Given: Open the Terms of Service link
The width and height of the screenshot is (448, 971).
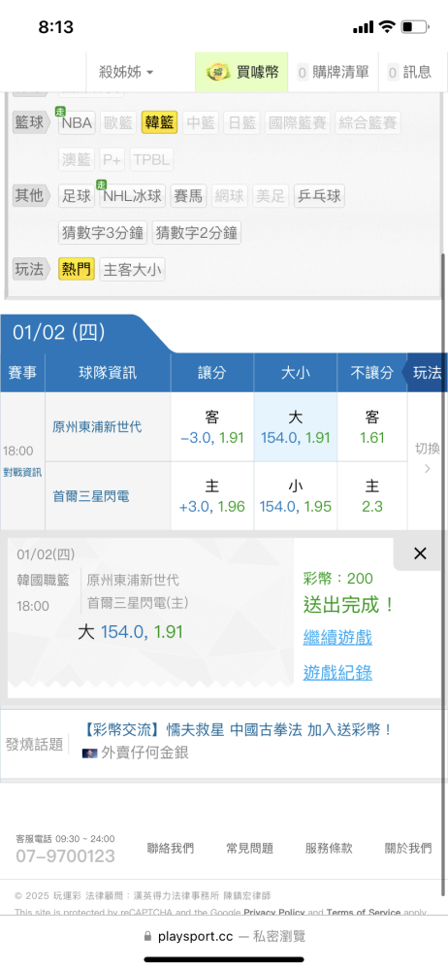Looking at the screenshot, I should pyautogui.click(x=364, y=912).
